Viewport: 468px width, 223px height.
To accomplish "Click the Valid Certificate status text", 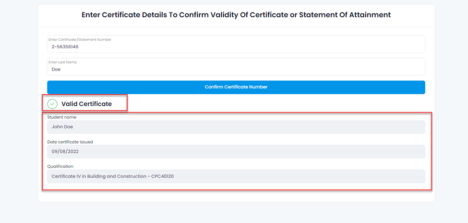I will click(86, 104).
